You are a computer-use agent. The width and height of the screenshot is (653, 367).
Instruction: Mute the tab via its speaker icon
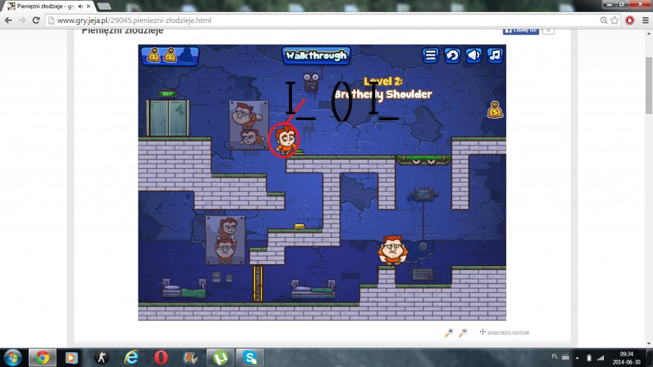[x=80, y=6]
